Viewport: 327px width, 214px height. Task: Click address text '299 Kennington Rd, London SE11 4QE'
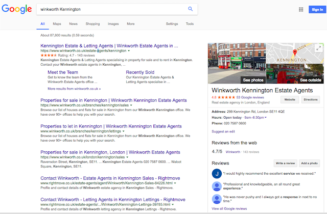[255, 112]
